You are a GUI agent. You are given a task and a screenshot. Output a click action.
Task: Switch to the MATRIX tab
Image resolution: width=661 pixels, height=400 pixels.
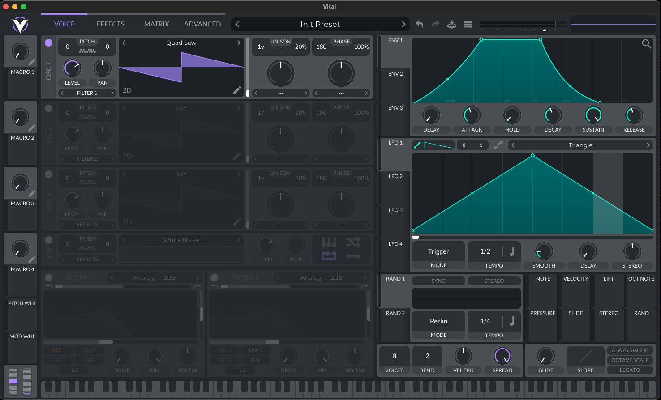point(157,24)
